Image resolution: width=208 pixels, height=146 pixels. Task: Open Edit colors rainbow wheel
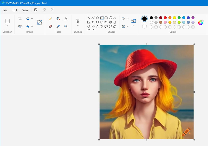(200, 22)
